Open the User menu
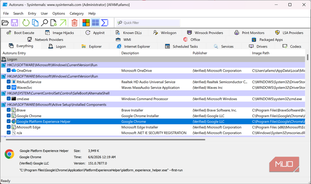Viewport: 311px width, 184px height. click(x=44, y=14)
